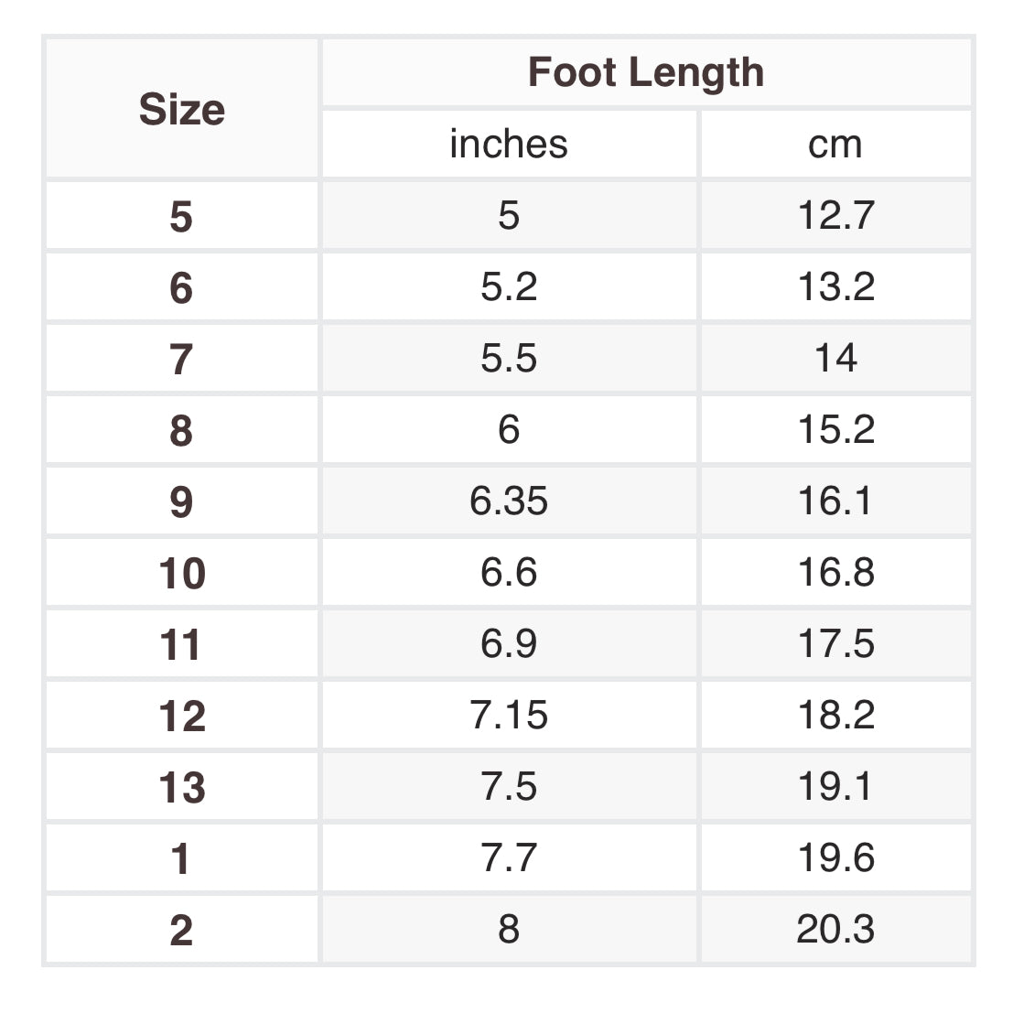This screenshot has width=1013, height=1024.
Task: Select the 15.2 cm value
Action: [x=835, y=429]
